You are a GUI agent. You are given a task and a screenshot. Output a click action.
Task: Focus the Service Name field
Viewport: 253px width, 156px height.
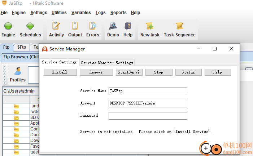148,91
